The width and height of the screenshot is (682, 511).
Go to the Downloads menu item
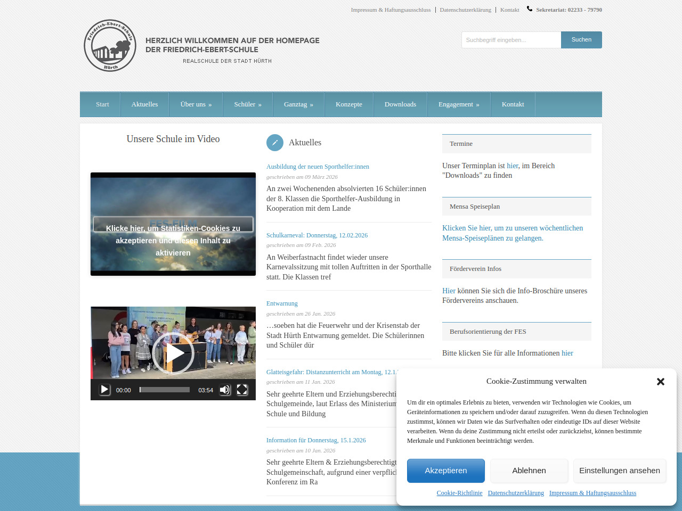(400, 104)
